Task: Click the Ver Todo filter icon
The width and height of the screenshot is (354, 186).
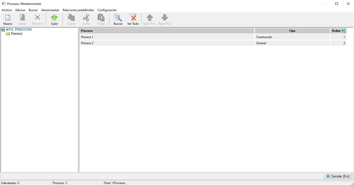Action: (x=133, y=18)
